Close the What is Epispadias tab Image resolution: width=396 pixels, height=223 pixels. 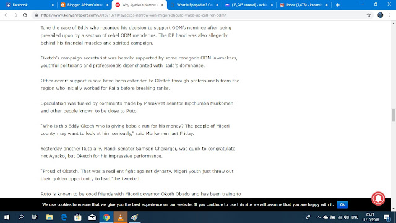217,5
